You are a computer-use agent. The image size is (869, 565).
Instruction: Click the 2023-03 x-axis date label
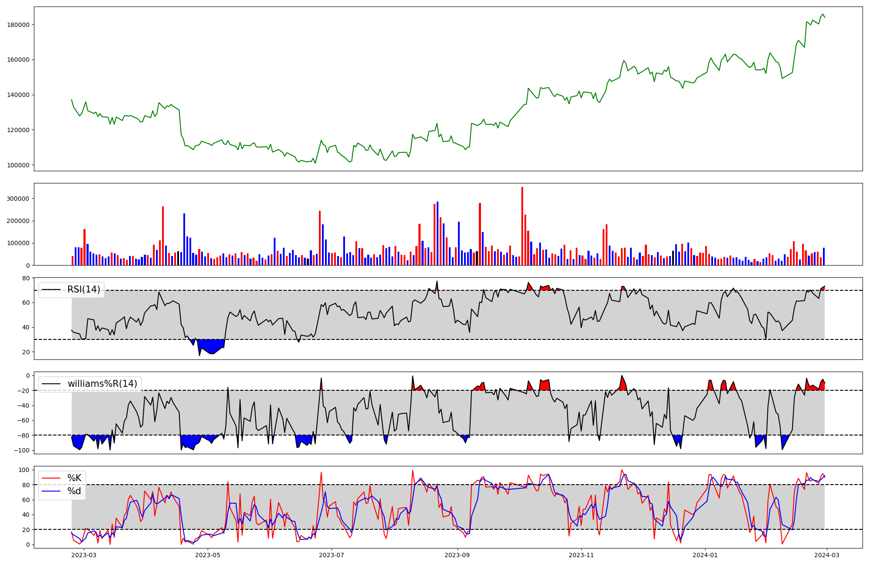pos(83,555)
